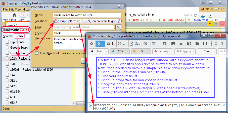Image resolution: width=228 pixels, height=113 pixels.
Task: Click the Home icon in Firefox toolbar
Action: click(14, 15)
